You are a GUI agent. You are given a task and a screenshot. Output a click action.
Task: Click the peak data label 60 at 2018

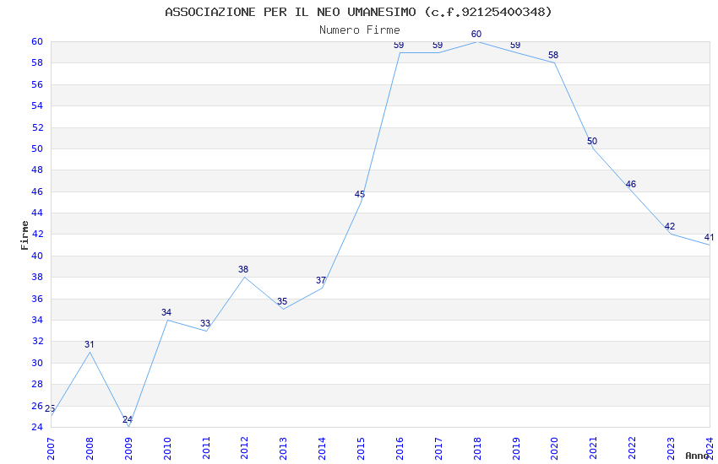tap(476, 34)
